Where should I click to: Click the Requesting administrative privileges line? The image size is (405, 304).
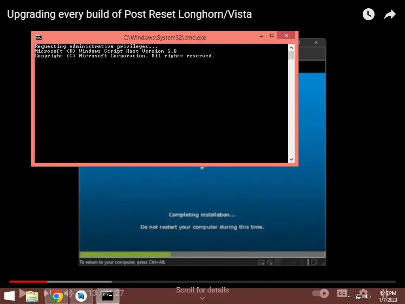click(x=96, y=46)
